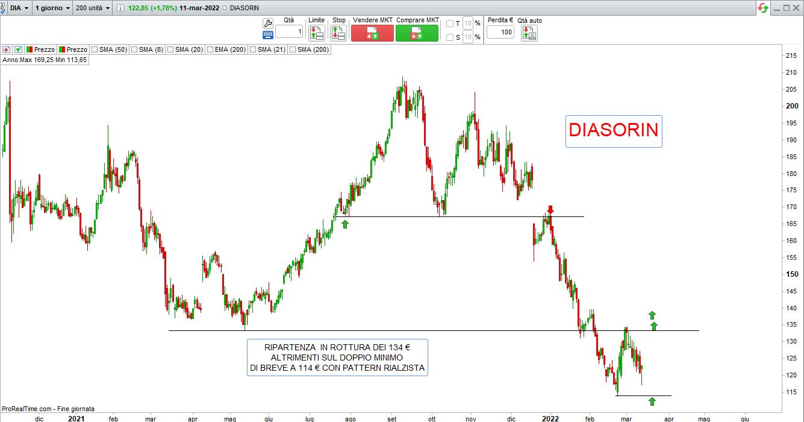Expand the 1 giorno timeframe dropdown
This screenshot has height=422, width=804.
[x=52, y=8]
